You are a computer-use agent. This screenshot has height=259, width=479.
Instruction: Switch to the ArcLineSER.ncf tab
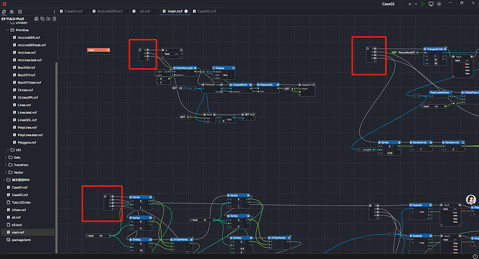point(108,11)
